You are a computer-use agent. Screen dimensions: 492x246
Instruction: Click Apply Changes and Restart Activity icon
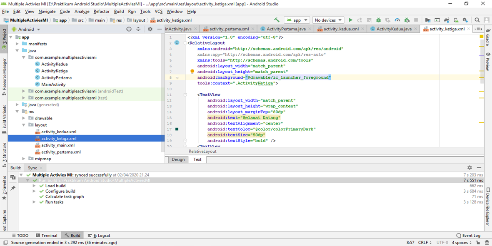coord(360,20)
